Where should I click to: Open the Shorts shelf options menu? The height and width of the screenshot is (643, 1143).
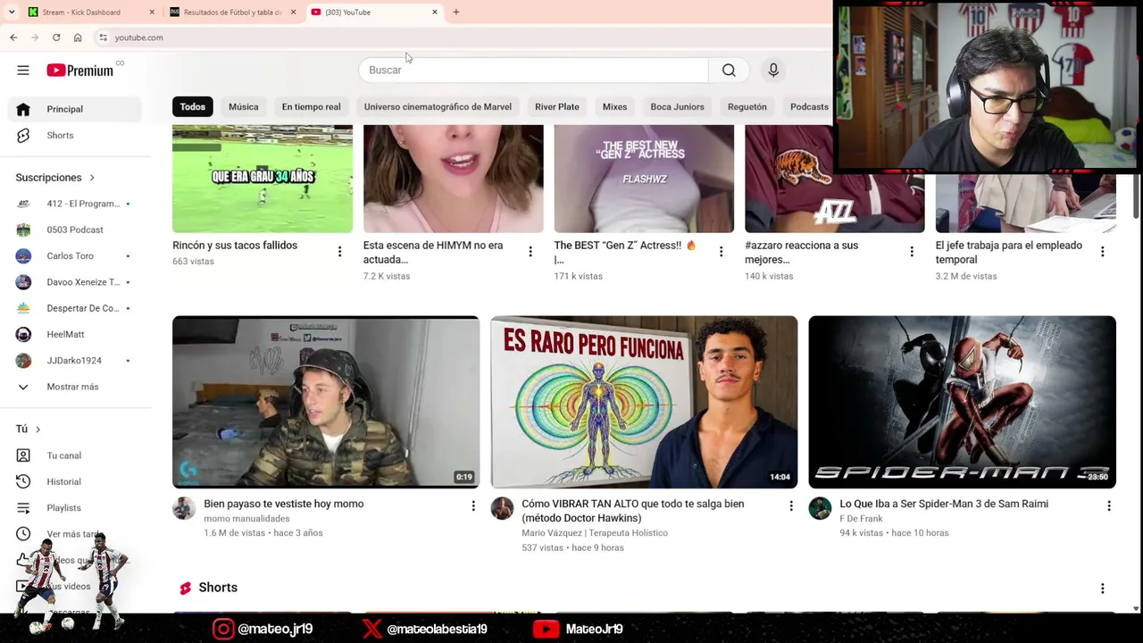pos(1102,589)
